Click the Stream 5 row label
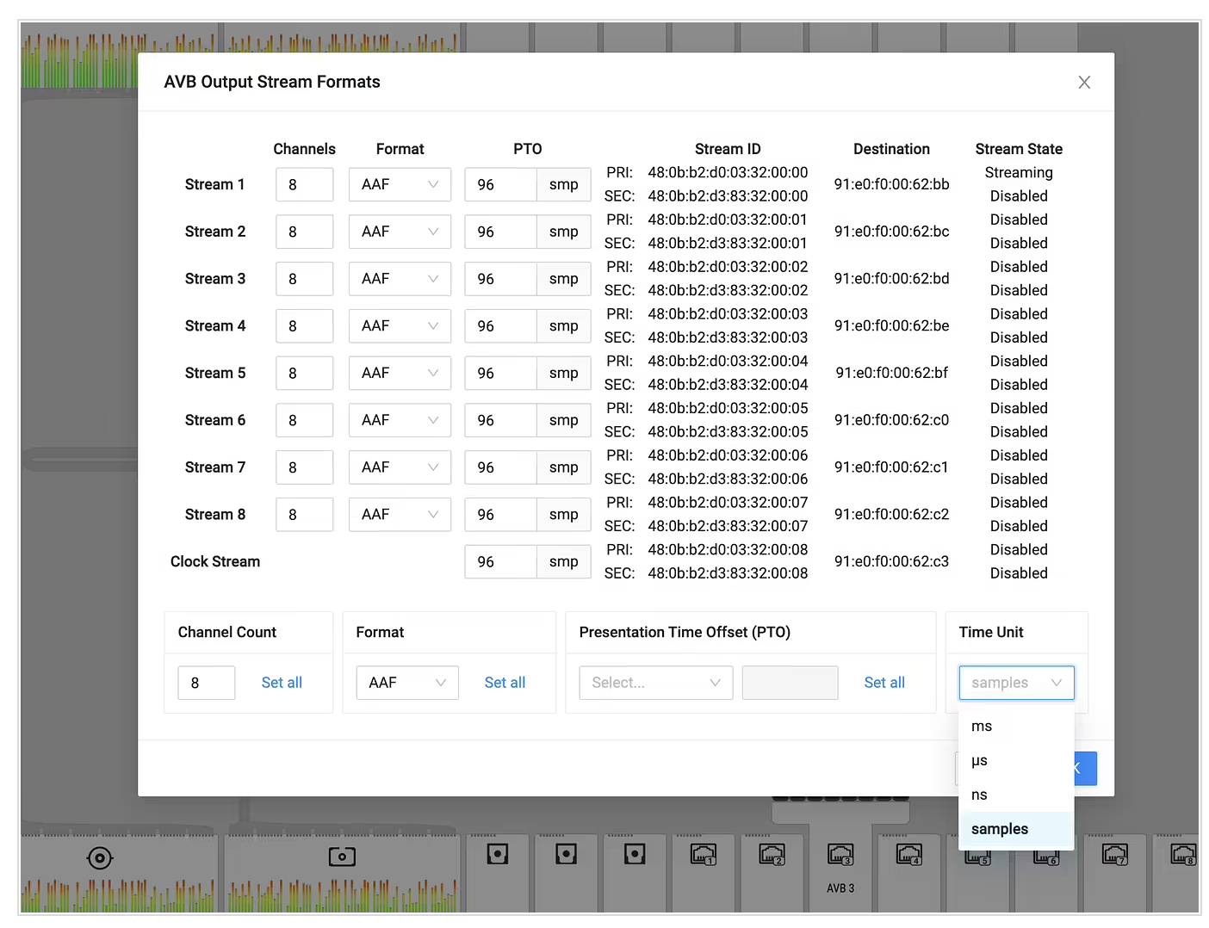The image size is (1209, 928). tap(215, 373)
